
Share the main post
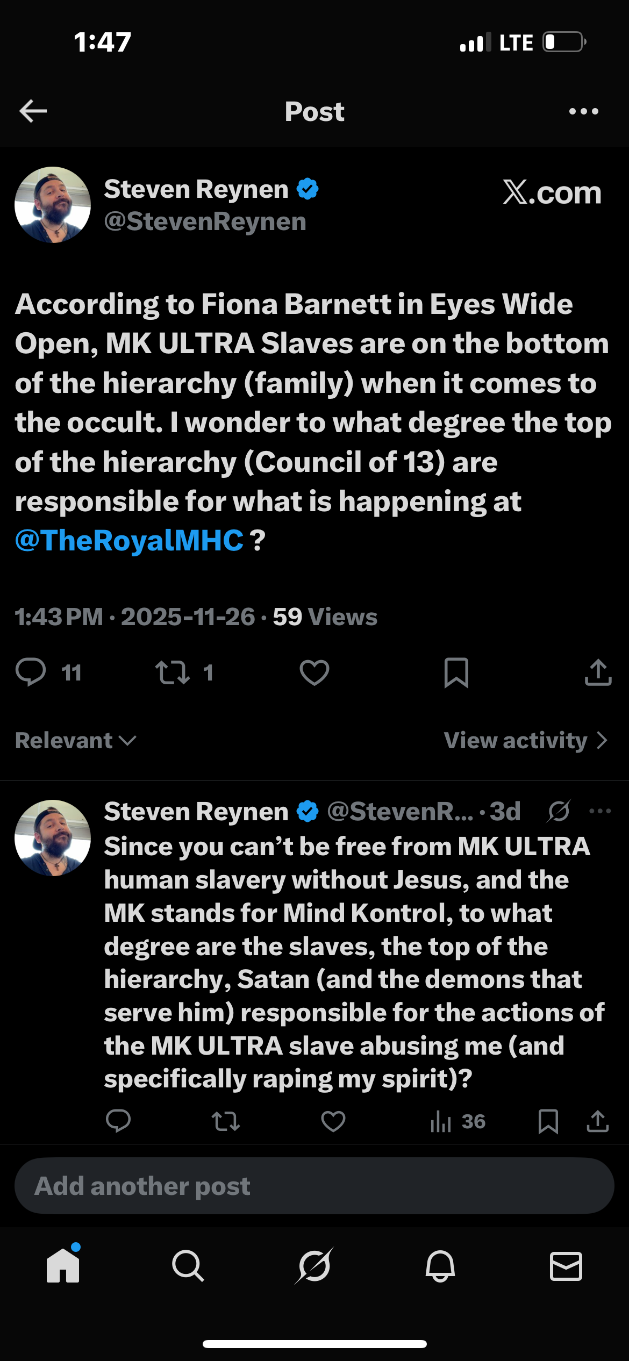tap(598, 672)
